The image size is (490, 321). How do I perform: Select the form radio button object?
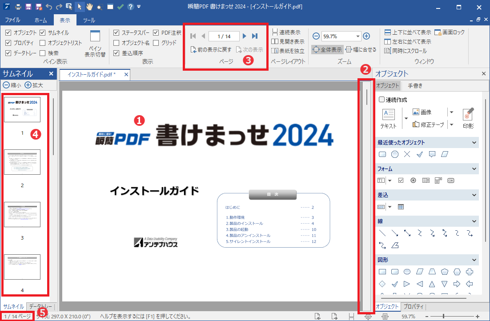413,181
